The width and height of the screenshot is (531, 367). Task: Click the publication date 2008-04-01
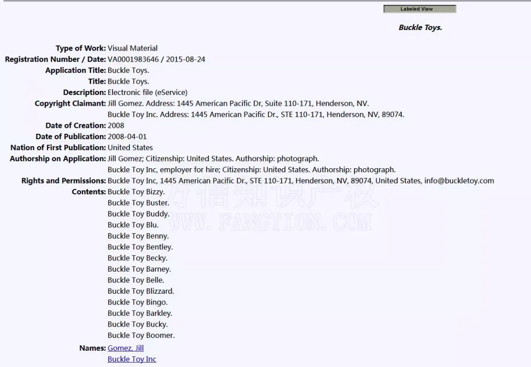tap(127, 137)
